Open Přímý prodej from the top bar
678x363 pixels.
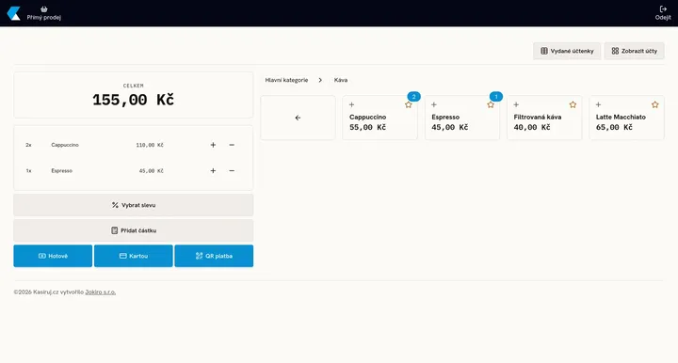(43, 13)
